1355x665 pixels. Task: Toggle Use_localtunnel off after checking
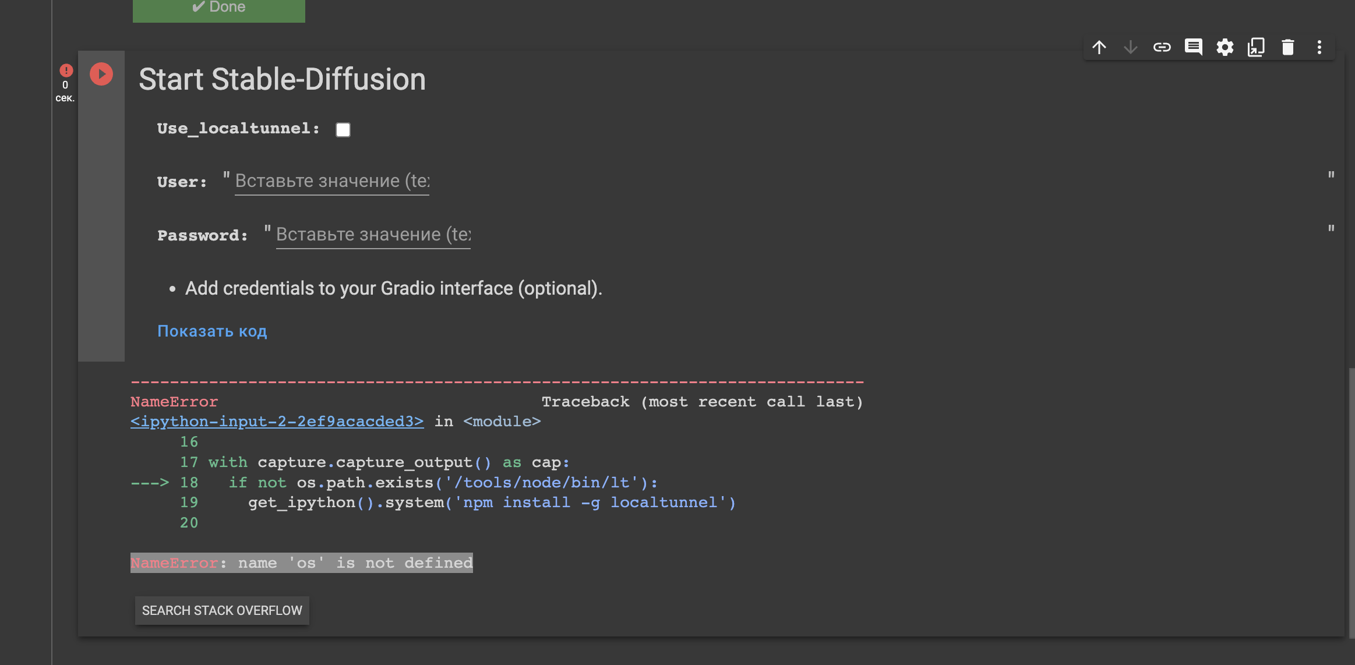tap(343, 129)
